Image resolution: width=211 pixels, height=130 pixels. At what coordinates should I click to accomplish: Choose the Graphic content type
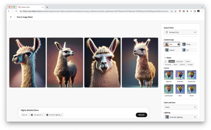click(x=172, y=50)
